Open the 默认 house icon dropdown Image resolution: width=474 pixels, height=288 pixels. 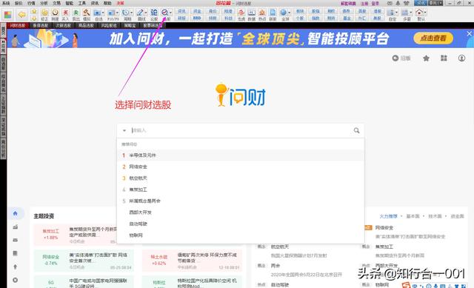pos(425,13)
